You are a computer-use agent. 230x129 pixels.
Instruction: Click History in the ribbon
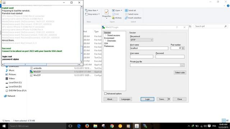coord(117,18)
